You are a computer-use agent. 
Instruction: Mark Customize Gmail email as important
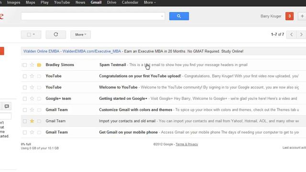click(x=39, y=110)
